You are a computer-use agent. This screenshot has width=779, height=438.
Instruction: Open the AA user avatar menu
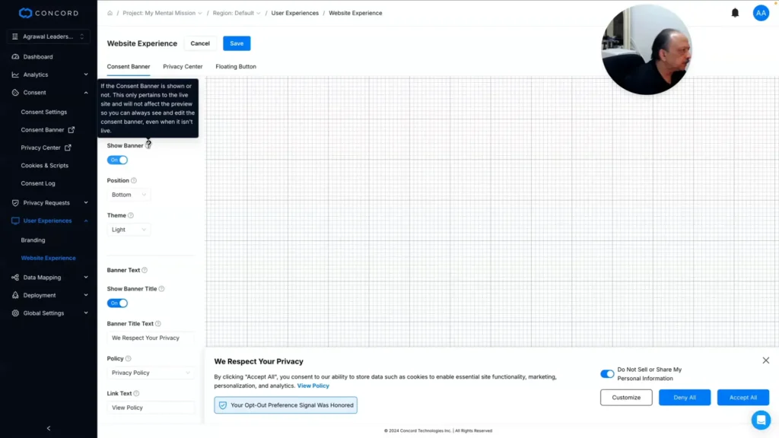coord(761,13)
